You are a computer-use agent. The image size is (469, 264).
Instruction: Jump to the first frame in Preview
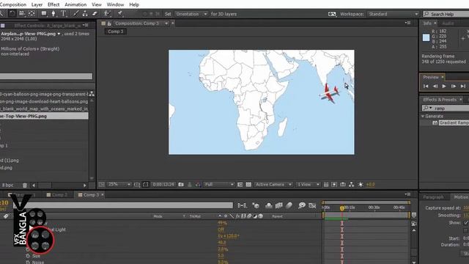426,87
